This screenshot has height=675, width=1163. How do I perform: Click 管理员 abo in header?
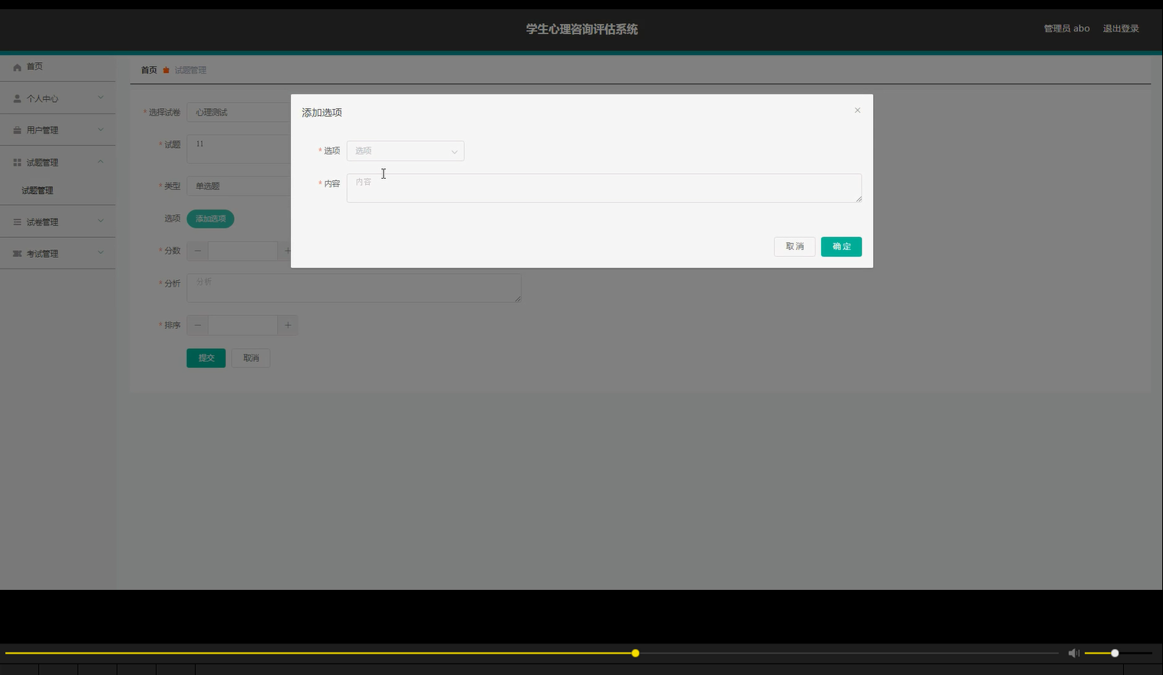(x=1066, y=28)
